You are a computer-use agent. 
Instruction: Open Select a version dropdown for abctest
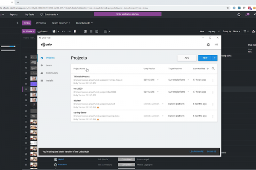153,104
